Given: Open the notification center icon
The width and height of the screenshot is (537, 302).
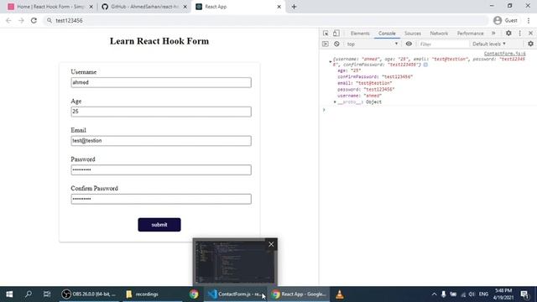Looking at the screenshot, I should coord(524,294).
